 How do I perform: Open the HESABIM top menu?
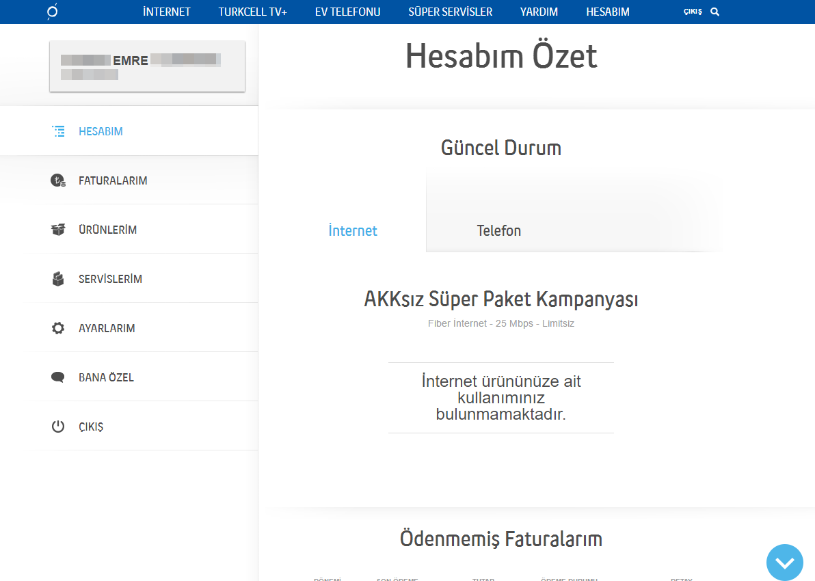(x=608, y=12)
